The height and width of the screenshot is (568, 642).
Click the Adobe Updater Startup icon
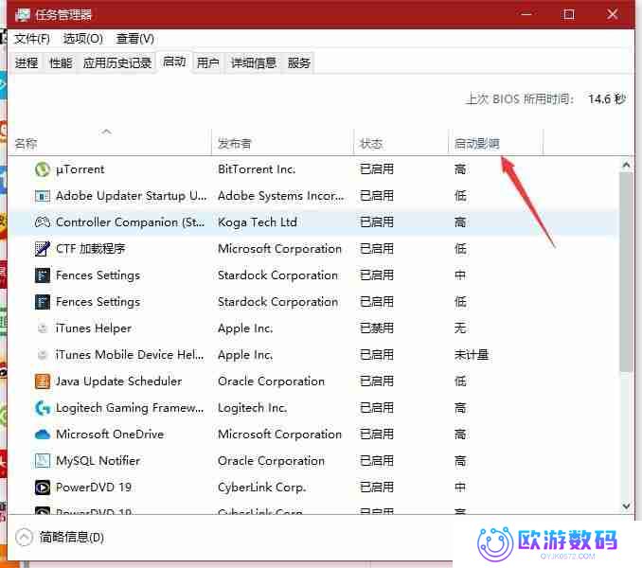click(x=43, y=196)
